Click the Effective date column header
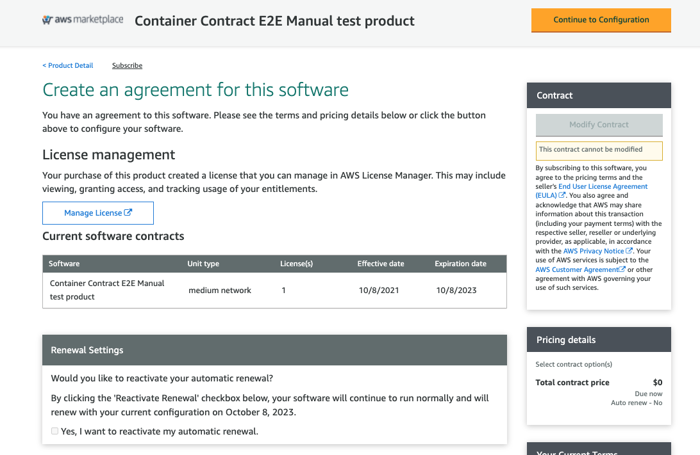Screen dimensions: 700x455 pos(381,264)
